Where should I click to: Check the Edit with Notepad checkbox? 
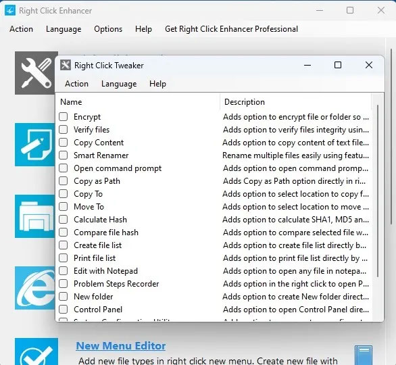coord(63,271)
